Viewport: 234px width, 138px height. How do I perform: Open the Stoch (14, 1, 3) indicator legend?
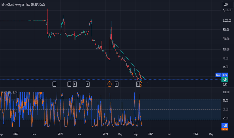tap(9, 92)
